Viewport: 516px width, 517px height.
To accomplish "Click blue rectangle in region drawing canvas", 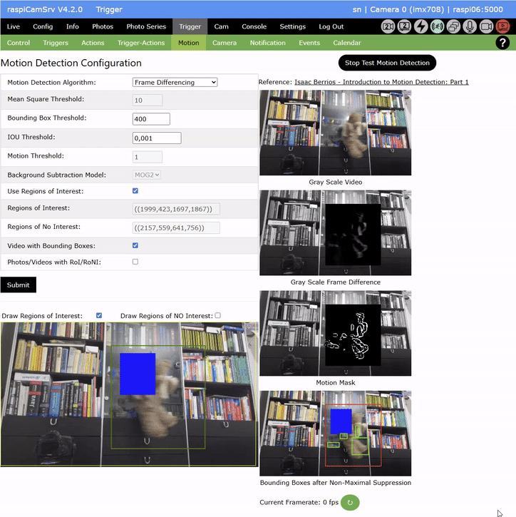I will [x=138, y=374].
